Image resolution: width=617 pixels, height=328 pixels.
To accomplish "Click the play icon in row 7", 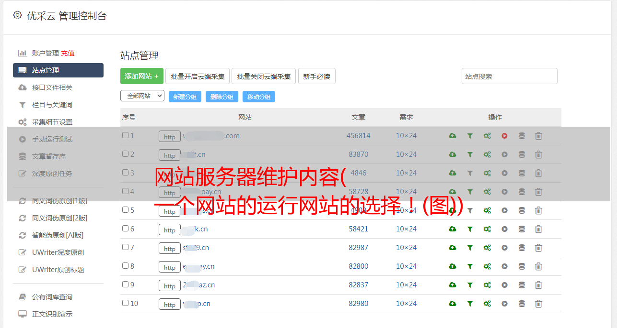I will pyautogui.click(x=504, y=248).
